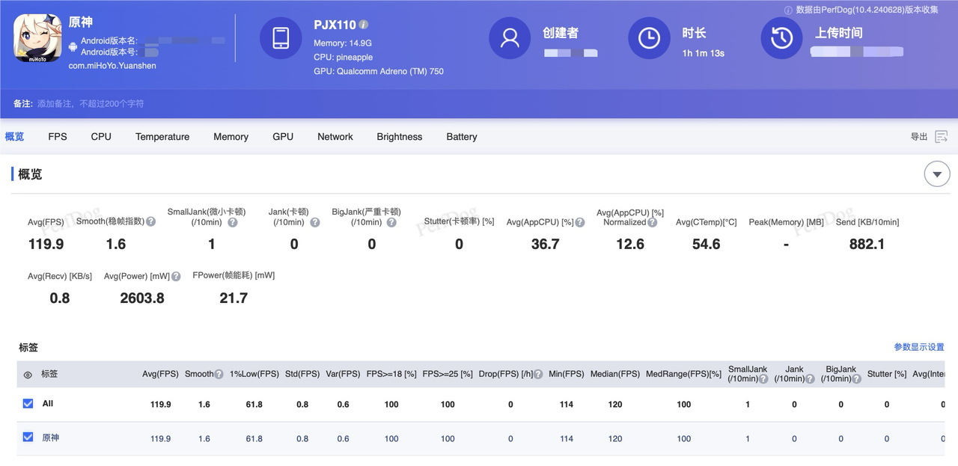The image size is (958, 466).
Task: Click the Send value 882.1
Action: (867, 244)
